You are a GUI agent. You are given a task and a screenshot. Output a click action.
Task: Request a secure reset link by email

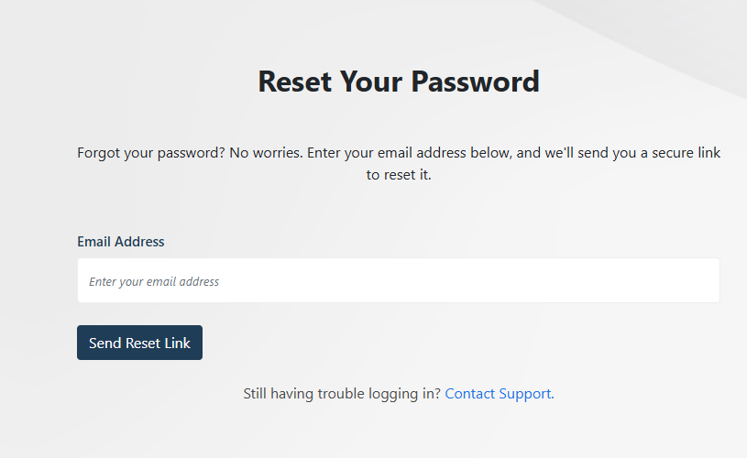tap(139, 343)
